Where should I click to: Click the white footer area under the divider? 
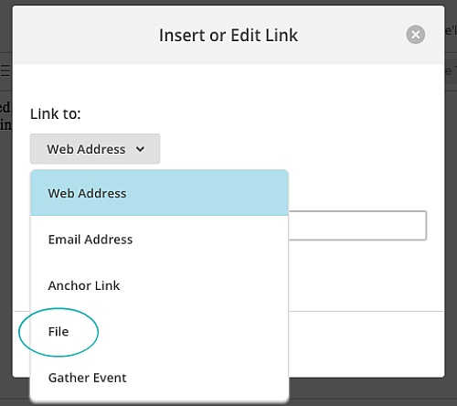[366, 345]
